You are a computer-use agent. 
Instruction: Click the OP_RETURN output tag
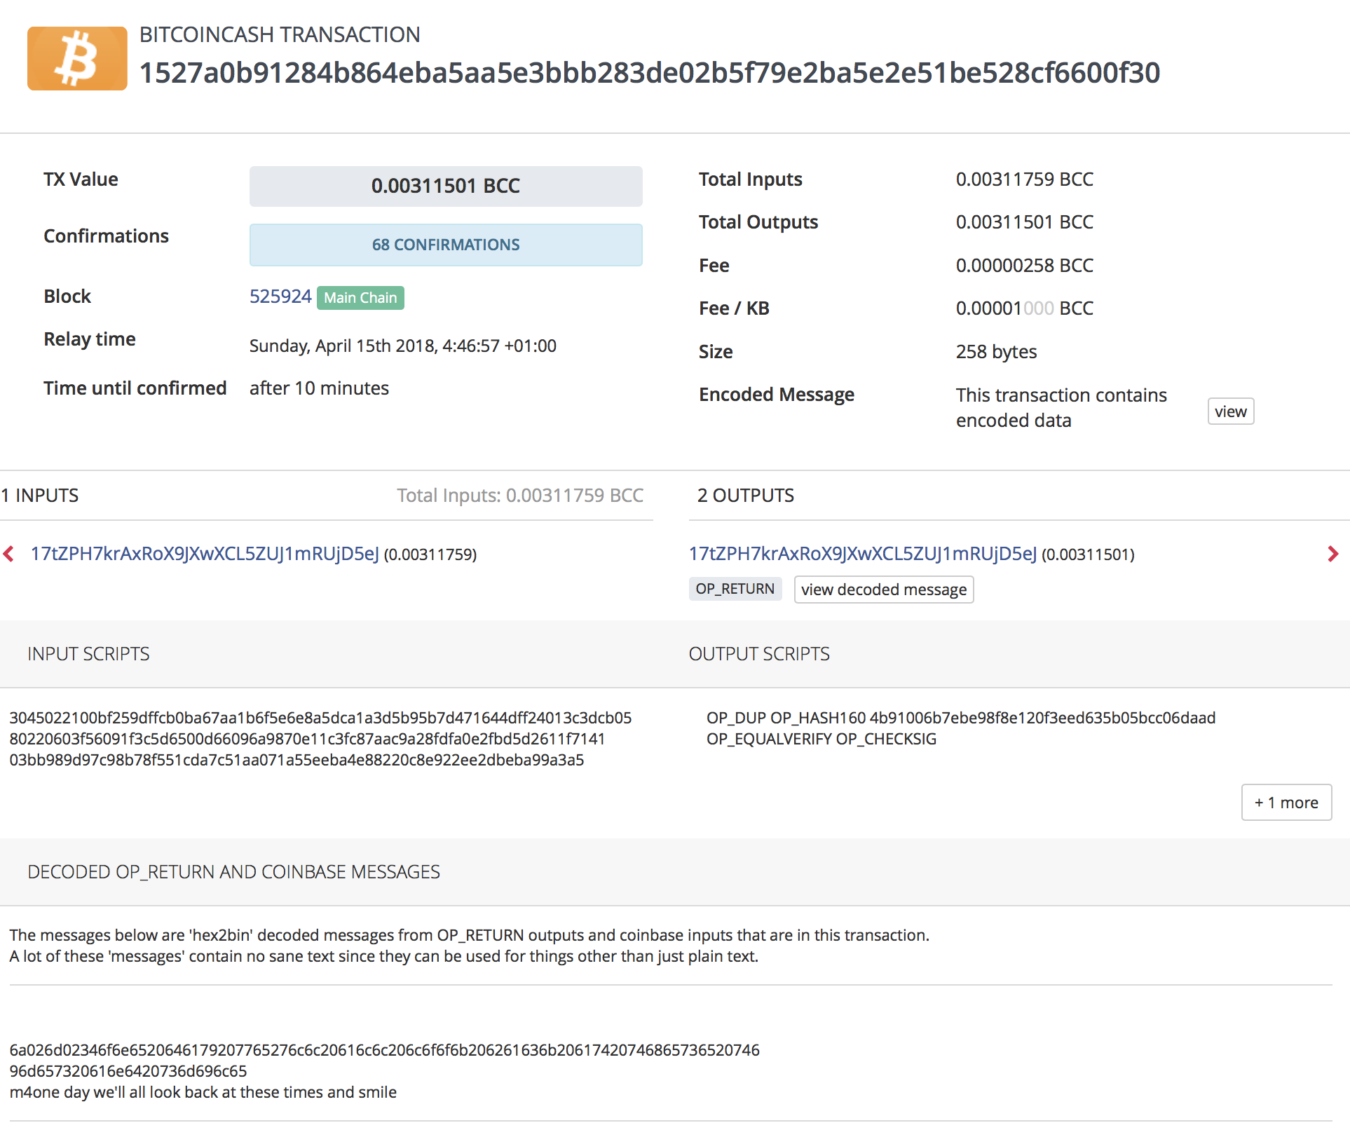point(735,589)
